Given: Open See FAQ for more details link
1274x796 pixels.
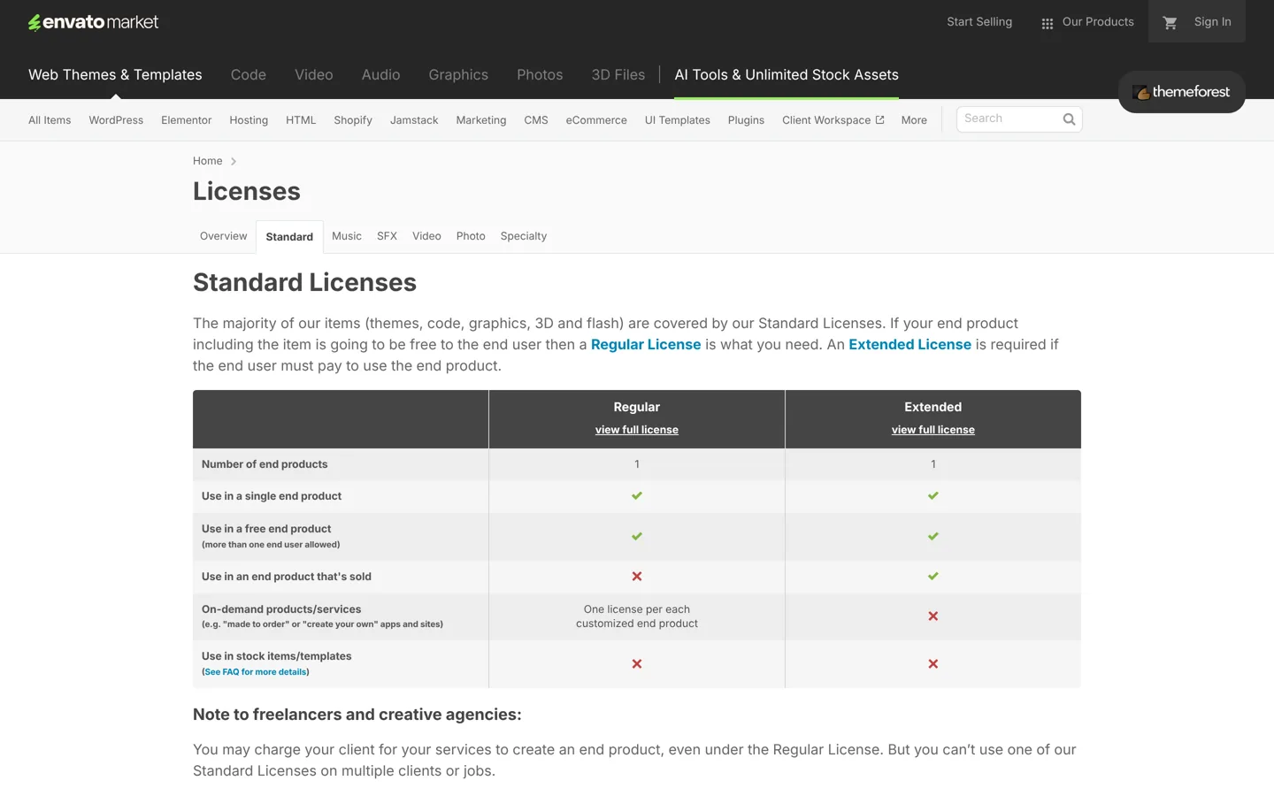Looking at the screenshot, I should click(x=256, y=672).
